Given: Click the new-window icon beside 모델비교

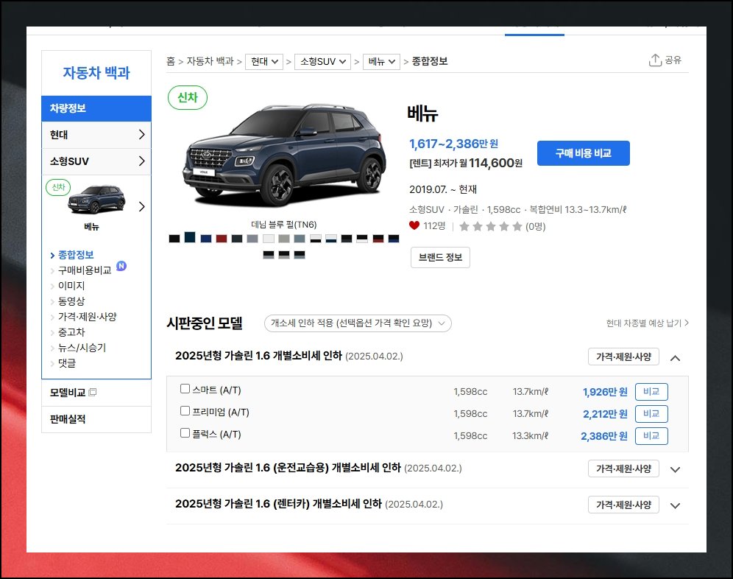Looking at the screenshot, I should click(x=93, y=392).
